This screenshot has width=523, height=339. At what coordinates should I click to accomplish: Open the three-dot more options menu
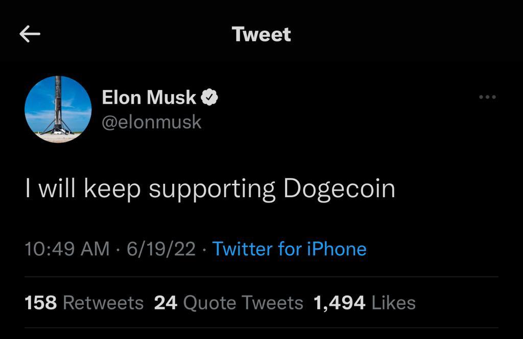tap(487, 97)
